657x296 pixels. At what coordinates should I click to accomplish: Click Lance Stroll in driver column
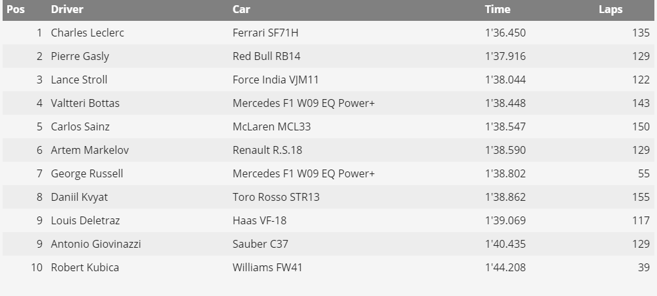[x=79, y=80]
